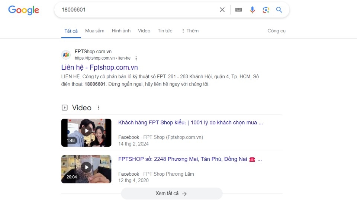357x201 pixels.
Task: Click the bold 18006601 phone number in snippet
Action: pos(95,84)
